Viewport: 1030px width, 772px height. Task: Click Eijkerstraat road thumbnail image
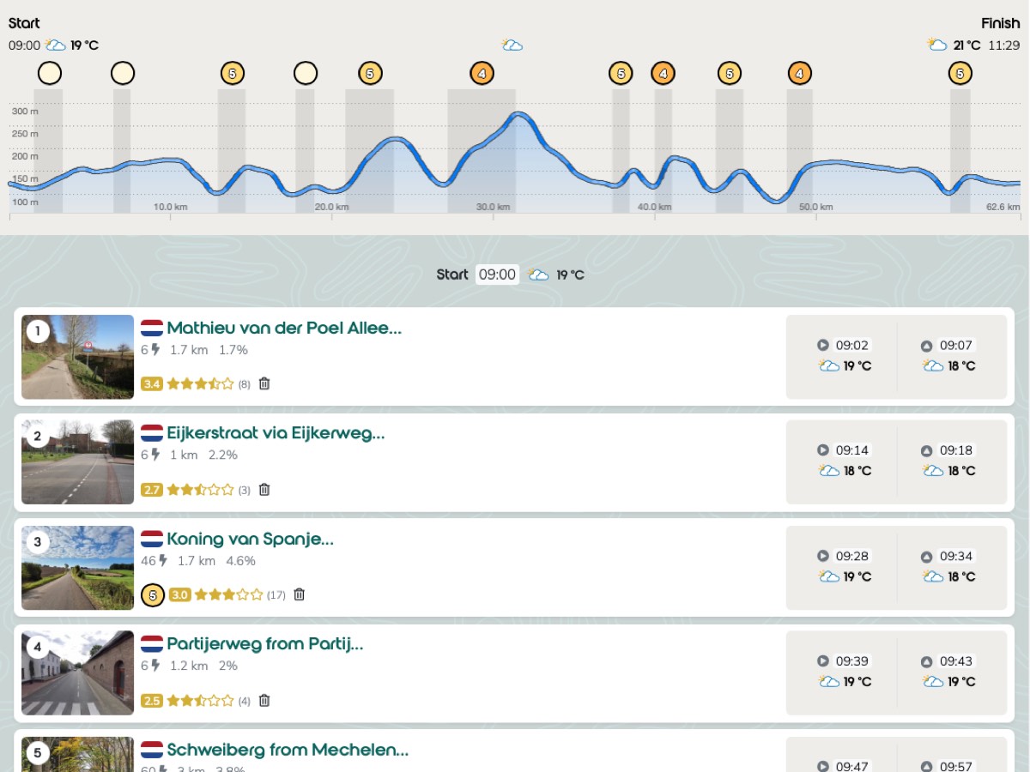point(77,462)
